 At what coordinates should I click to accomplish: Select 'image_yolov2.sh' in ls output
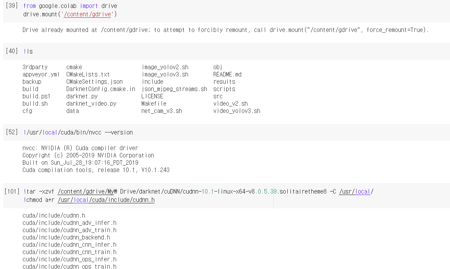click(x=165, y=67)
